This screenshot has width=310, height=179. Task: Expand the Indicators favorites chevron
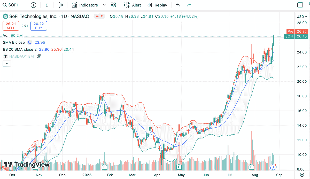point(104,5)
